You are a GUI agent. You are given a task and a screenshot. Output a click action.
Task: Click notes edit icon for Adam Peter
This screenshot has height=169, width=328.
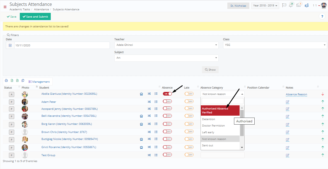(x=287, y=102)
